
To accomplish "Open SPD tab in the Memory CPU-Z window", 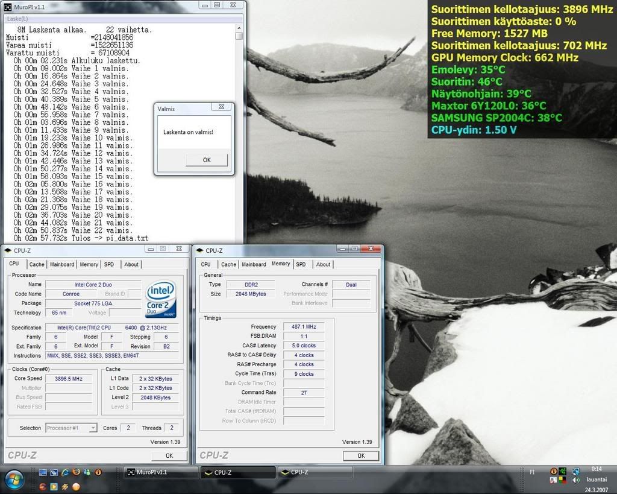I will [x=301, y=264].
